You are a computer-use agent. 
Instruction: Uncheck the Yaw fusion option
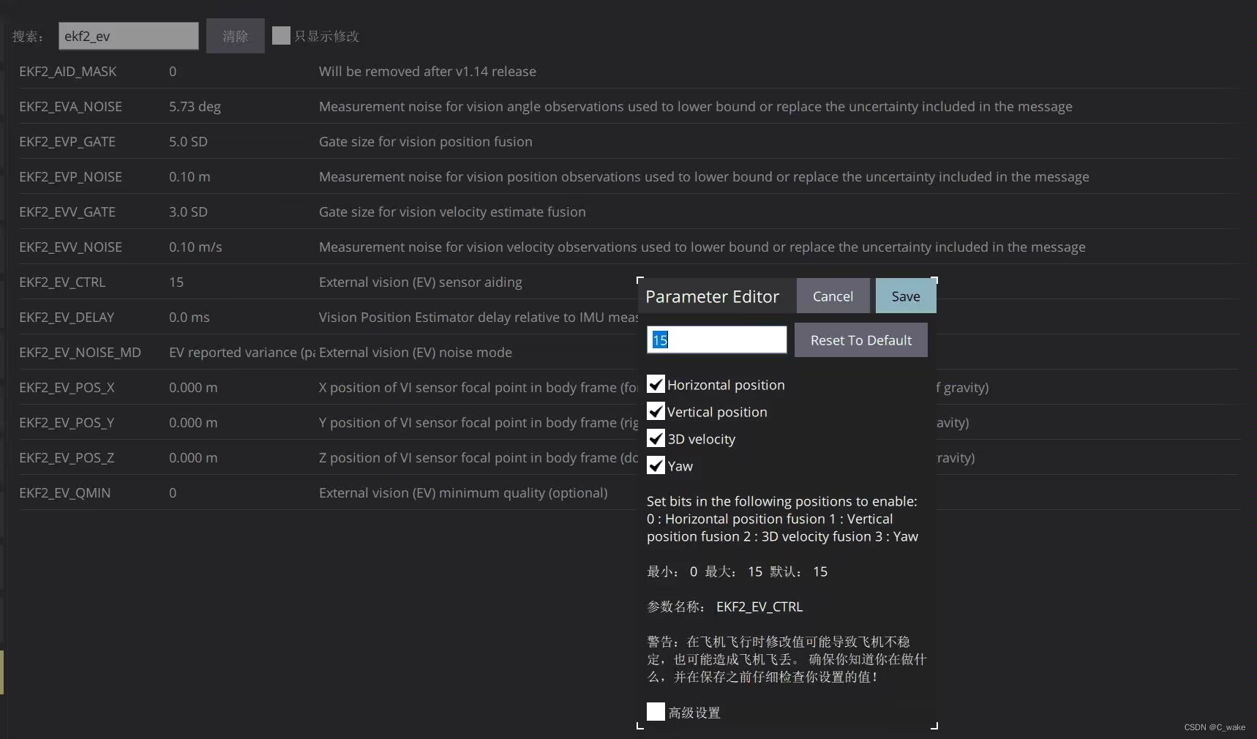pos(656,465)
